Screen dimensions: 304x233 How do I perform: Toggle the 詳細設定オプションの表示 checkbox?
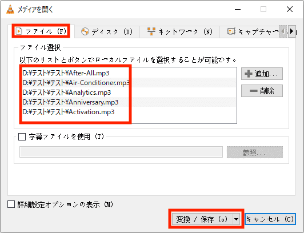point(11,204)
